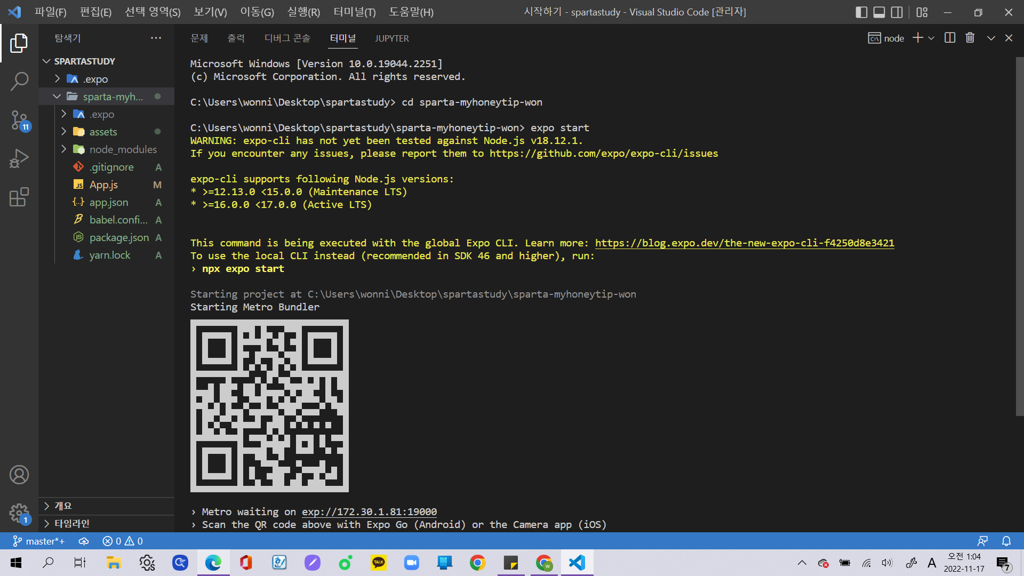
Task: Open the 보기(V) menu
Action: [210, 12]
